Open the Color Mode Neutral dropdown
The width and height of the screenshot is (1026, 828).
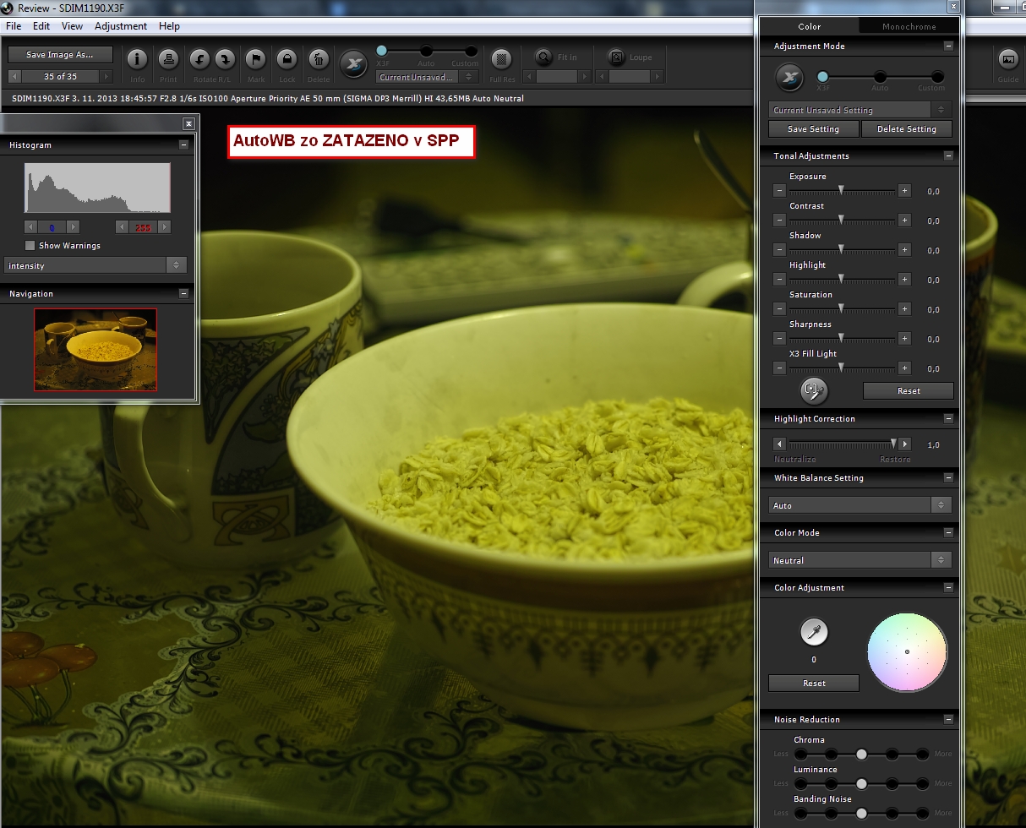pos(860,560)
